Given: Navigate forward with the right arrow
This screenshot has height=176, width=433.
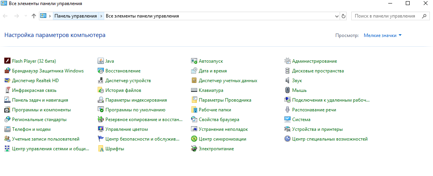Looking at the screenshot, I should [x=16, y=16].
